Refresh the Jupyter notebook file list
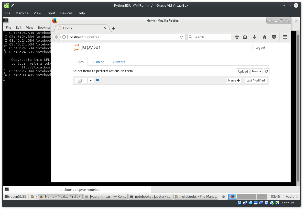Screen dimensions: 304x210 pos(267,71)
